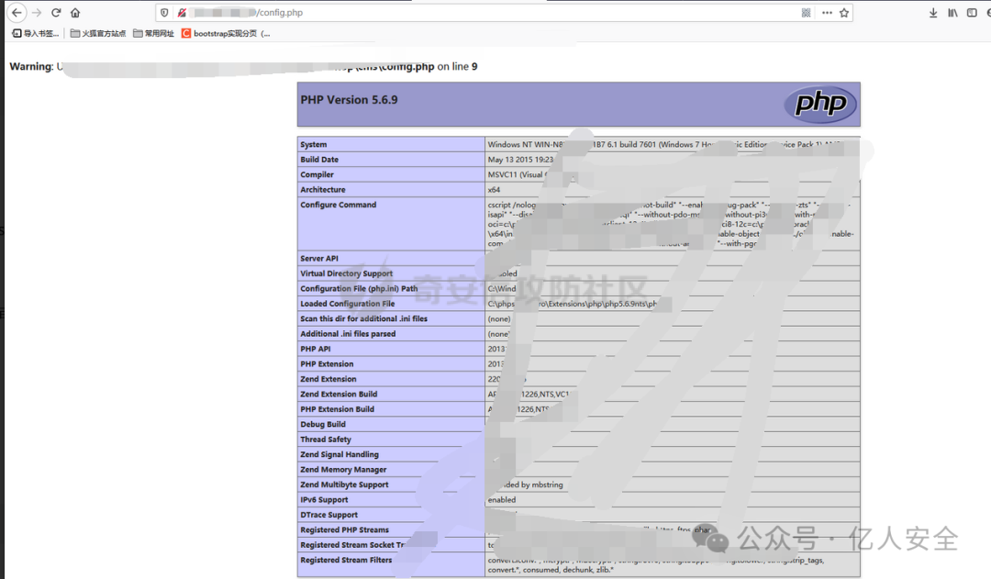Open the tracking protection shield icon
991x579 pixels.
click(x=165, y=13)
